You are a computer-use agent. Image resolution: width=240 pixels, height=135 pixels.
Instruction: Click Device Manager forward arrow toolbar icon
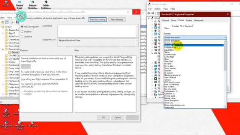click(x=153, y=13)
